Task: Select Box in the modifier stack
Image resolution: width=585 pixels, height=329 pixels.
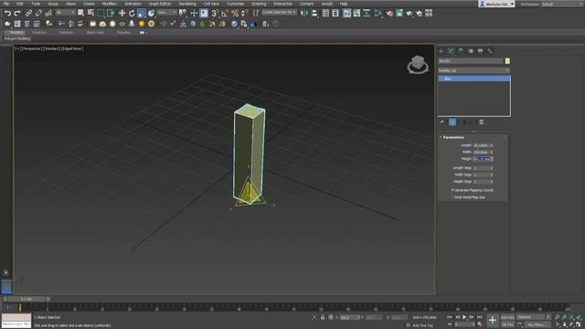Action: click(473, 79)
